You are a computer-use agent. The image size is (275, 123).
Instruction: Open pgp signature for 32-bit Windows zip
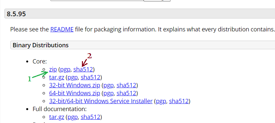(108, 85)
